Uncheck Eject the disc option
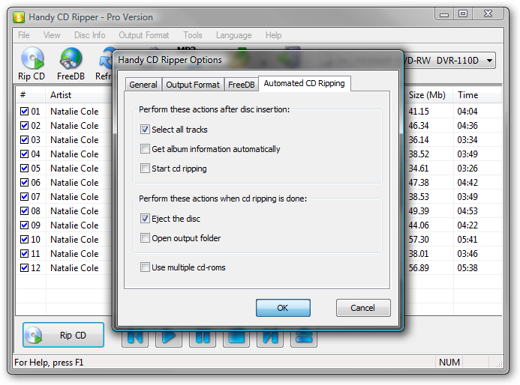The width and height of the screenshot is (520, 385). (x=145, y=218)
